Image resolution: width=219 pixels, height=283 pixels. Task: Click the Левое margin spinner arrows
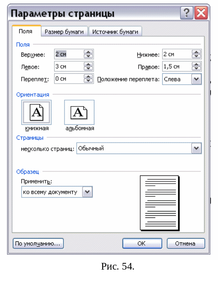coord(88,67)
